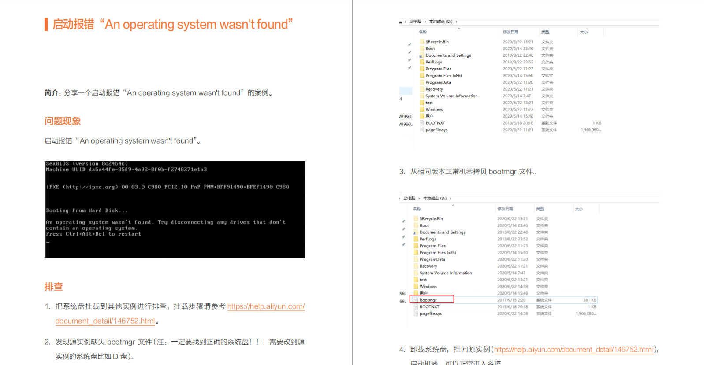Expand the chevron after 本地磁盘 (D:) in top explorer
The height and width of the screenshot is (365, 704).
tap(456, 22)
